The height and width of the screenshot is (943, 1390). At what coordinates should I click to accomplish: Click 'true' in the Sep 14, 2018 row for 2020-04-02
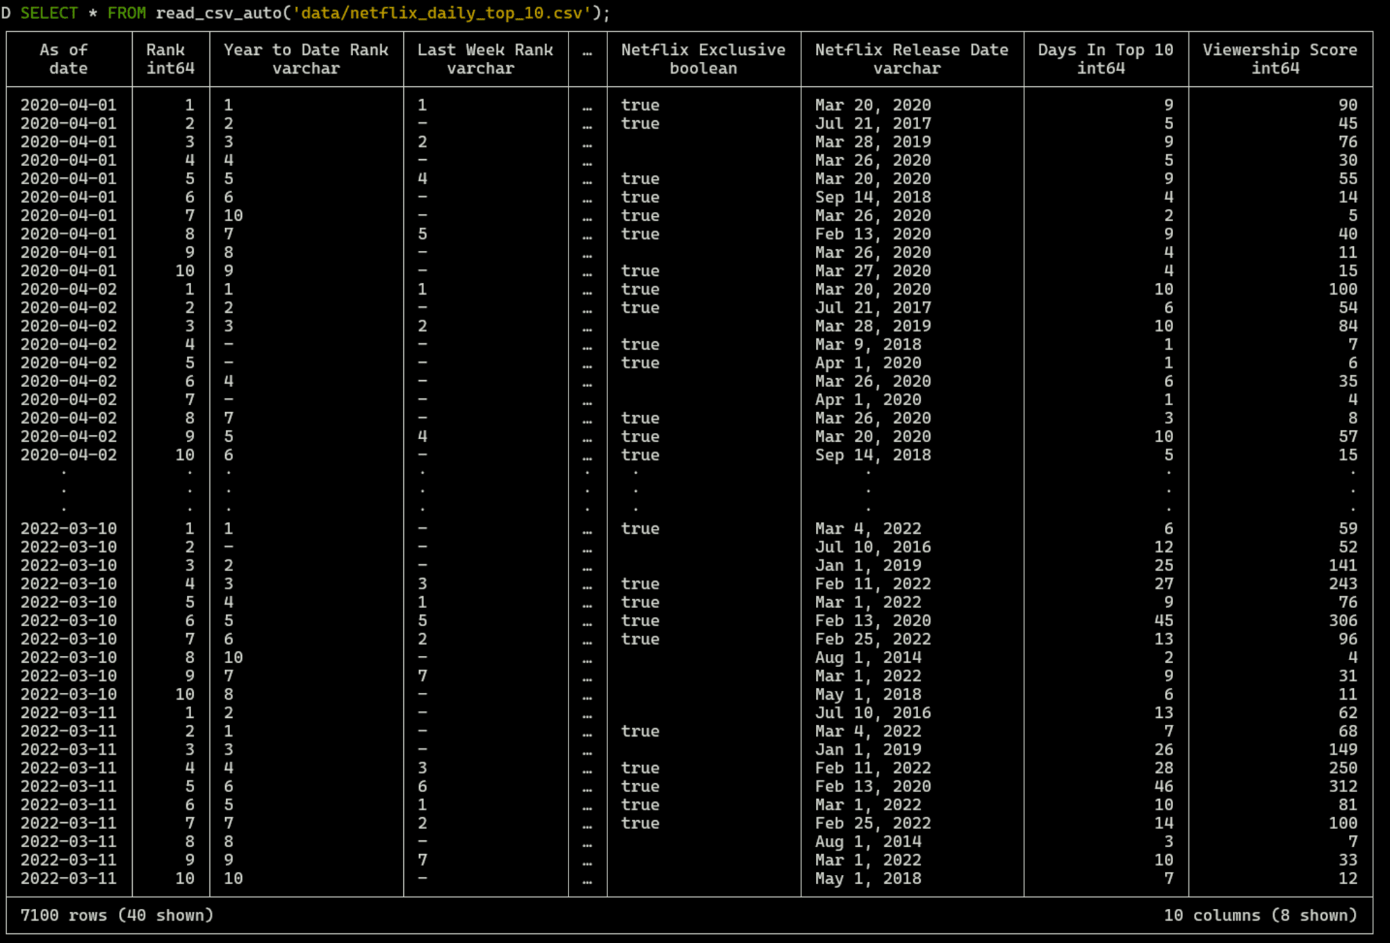pyautogui.click(x=640, y=455)
